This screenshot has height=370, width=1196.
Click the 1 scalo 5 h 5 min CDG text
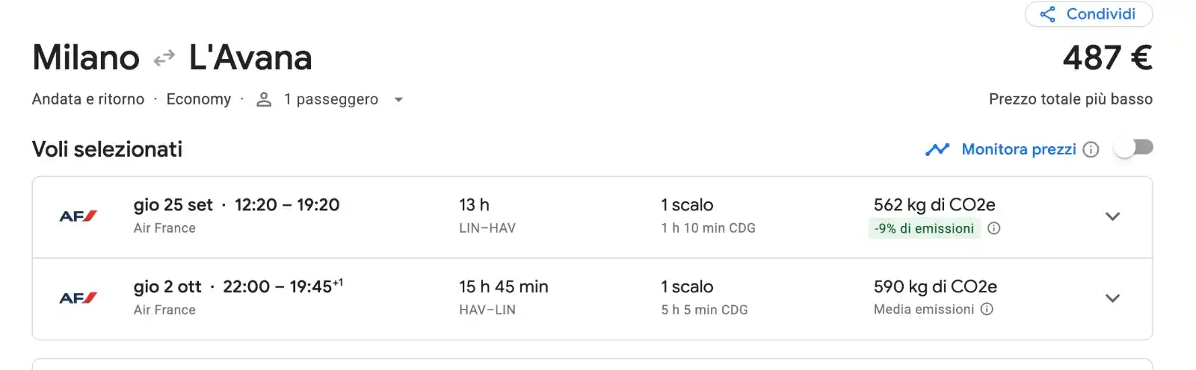pyautogui.click(x=704, y=298)
